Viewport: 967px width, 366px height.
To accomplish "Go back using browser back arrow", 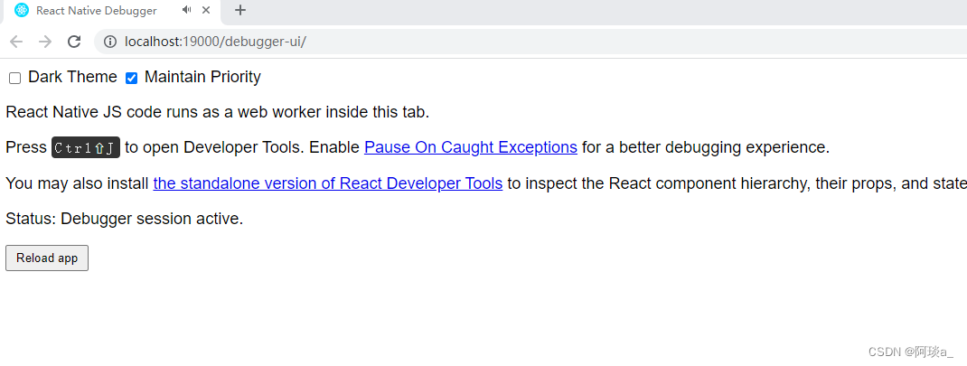I will [16, 42].
